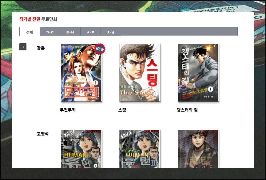The image size is (266, 180).
Task: Click the 스팅 title link
Action: pos(122,110)
